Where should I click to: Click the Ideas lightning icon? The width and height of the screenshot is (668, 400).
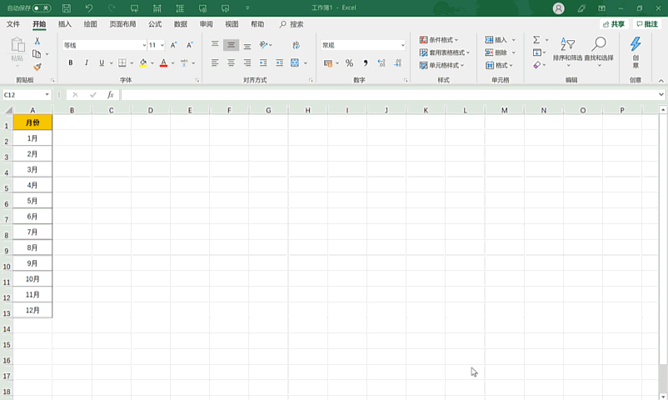[636, 44]
